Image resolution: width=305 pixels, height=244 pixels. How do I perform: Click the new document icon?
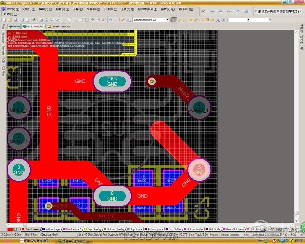tap(4, 20)
